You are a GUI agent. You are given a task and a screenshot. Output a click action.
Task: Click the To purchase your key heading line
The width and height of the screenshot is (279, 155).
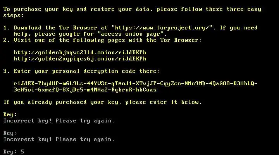point(132,9)
